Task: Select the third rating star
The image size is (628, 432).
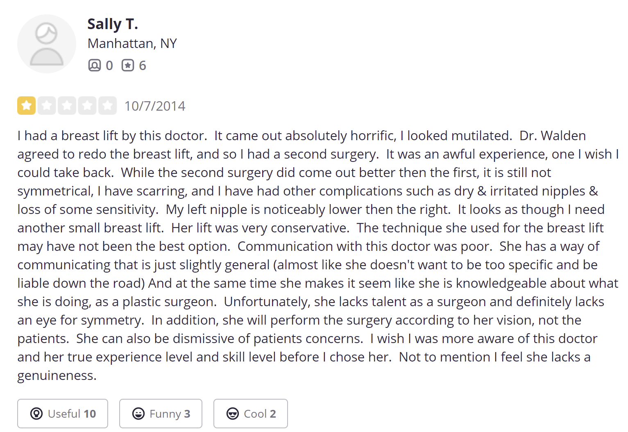Action: coord(67,106)
